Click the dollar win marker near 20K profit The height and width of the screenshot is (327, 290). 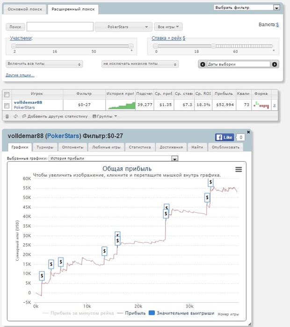pos(104,251)
